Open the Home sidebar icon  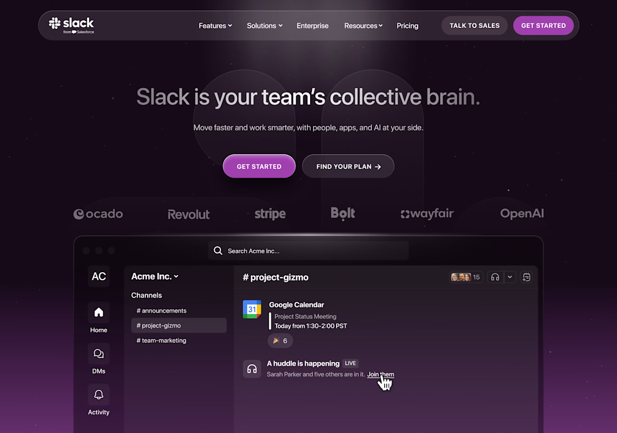click(99, 313)
